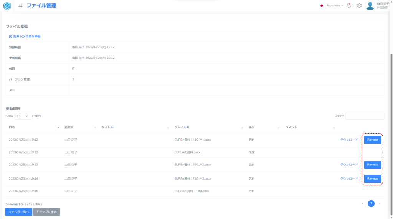Screen dimensions: 393x219
Task: Click the app logo icon
Action: [7, 6]
